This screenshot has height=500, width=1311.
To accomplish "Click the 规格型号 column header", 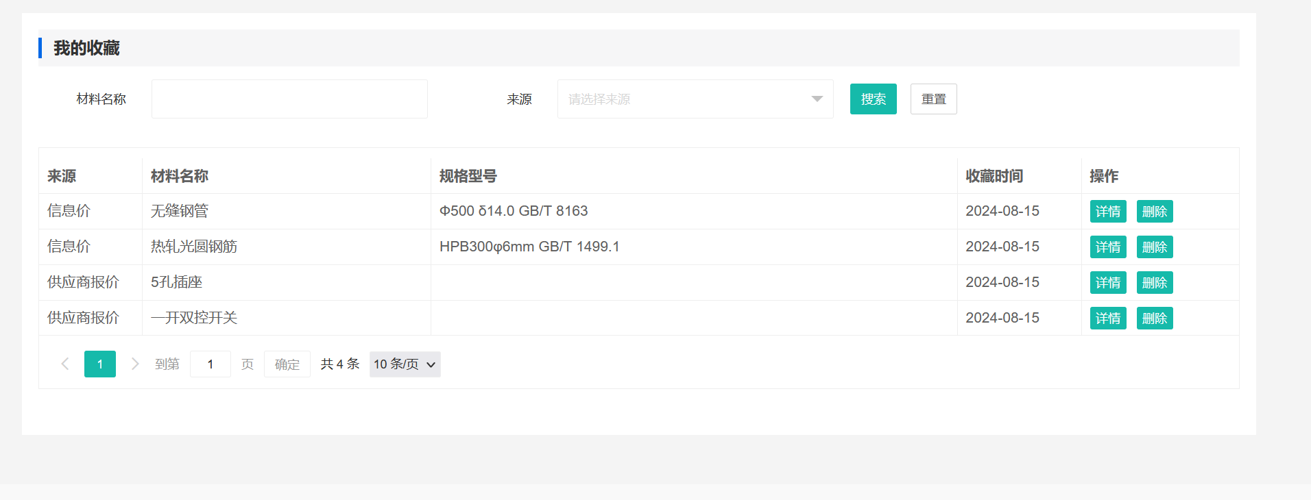I will pyautogui.click(x=468, y=176).
